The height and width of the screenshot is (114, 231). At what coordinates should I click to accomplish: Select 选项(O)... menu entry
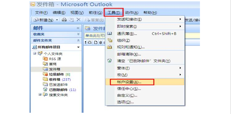tap(145, 102)
